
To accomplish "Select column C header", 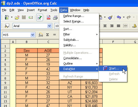I will 48,42.
